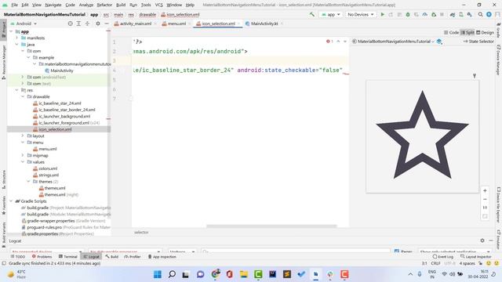This screenshot has width=502, height=282.
Task: Click the error indicator in editor
Action: point(329,42)
